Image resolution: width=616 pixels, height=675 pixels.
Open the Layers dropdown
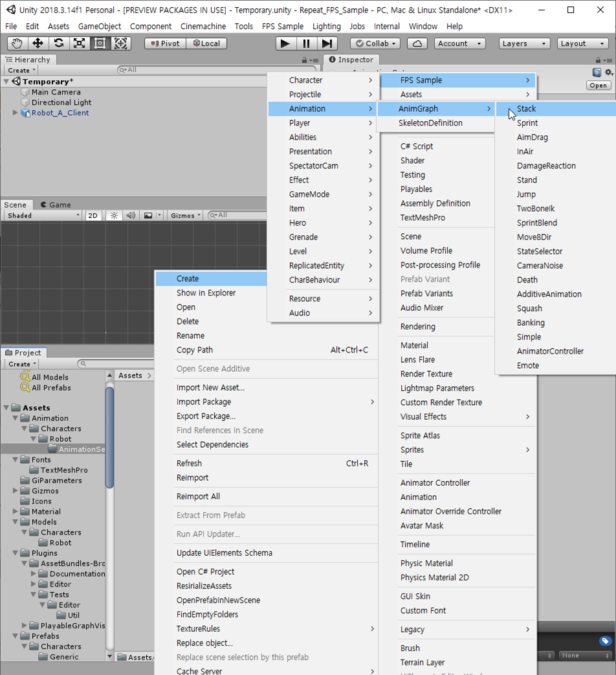pos(524,43)
